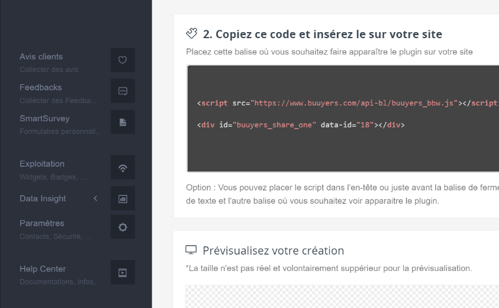Click the heart icon for Avis clients
Viewport: 499px width, 308px height.
click(x=123, y=60)
